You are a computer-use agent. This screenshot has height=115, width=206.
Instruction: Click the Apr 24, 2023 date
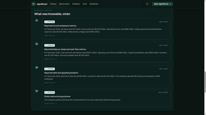163,92
